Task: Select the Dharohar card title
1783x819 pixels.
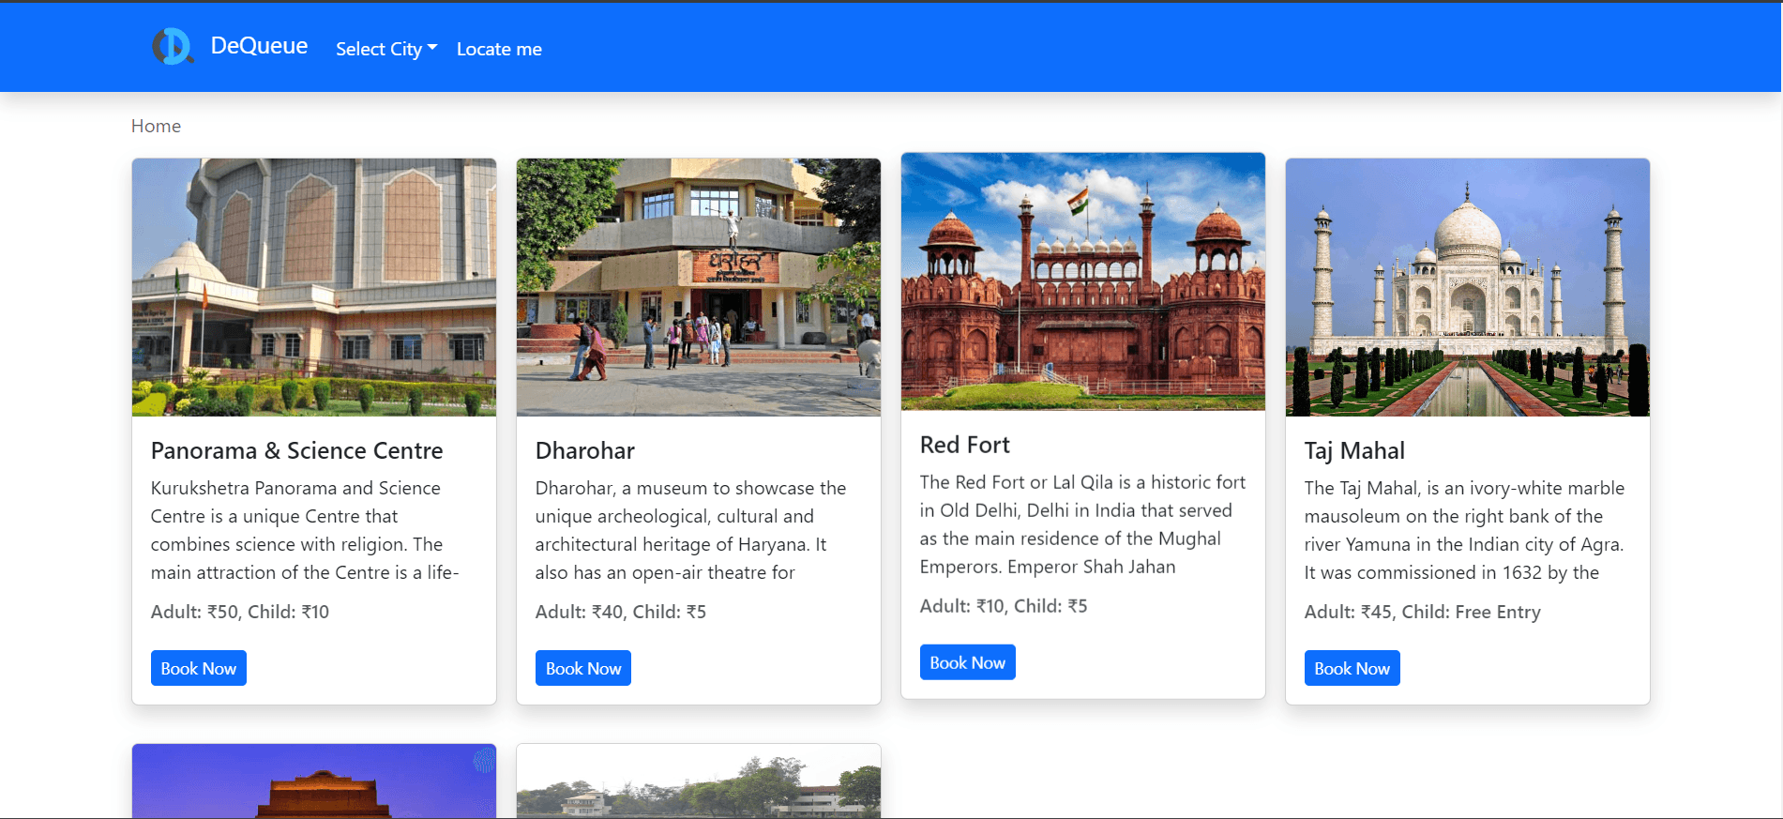Action: (x=585, y=450)
